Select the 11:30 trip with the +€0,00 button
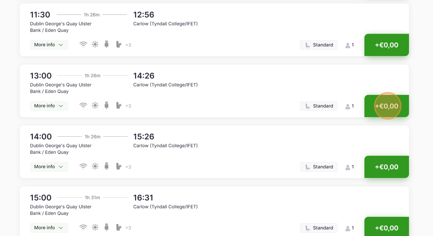The height and width of the screenshot is (236, 433). (x=386, y=45)
